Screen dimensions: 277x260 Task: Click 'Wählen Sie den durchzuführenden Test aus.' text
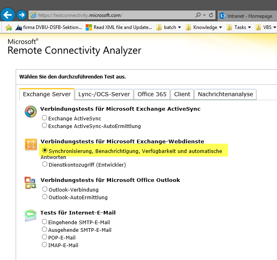[72, 77]
